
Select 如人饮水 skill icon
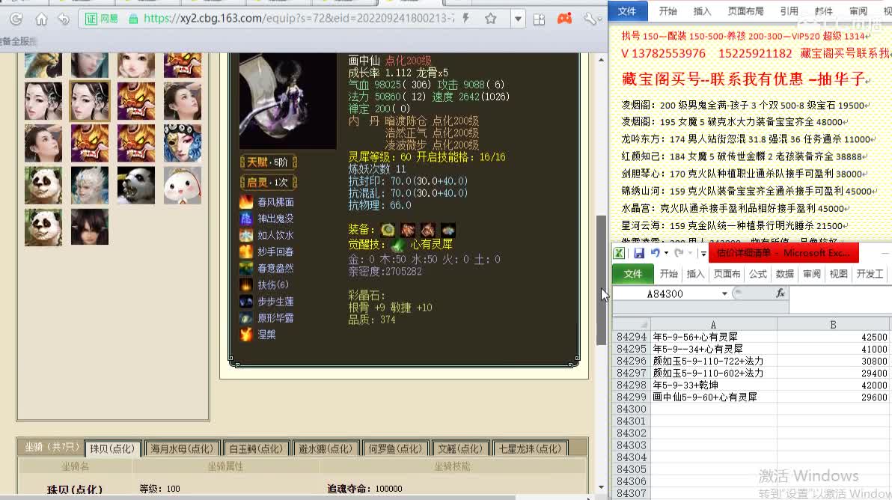[x=245, y=235]
